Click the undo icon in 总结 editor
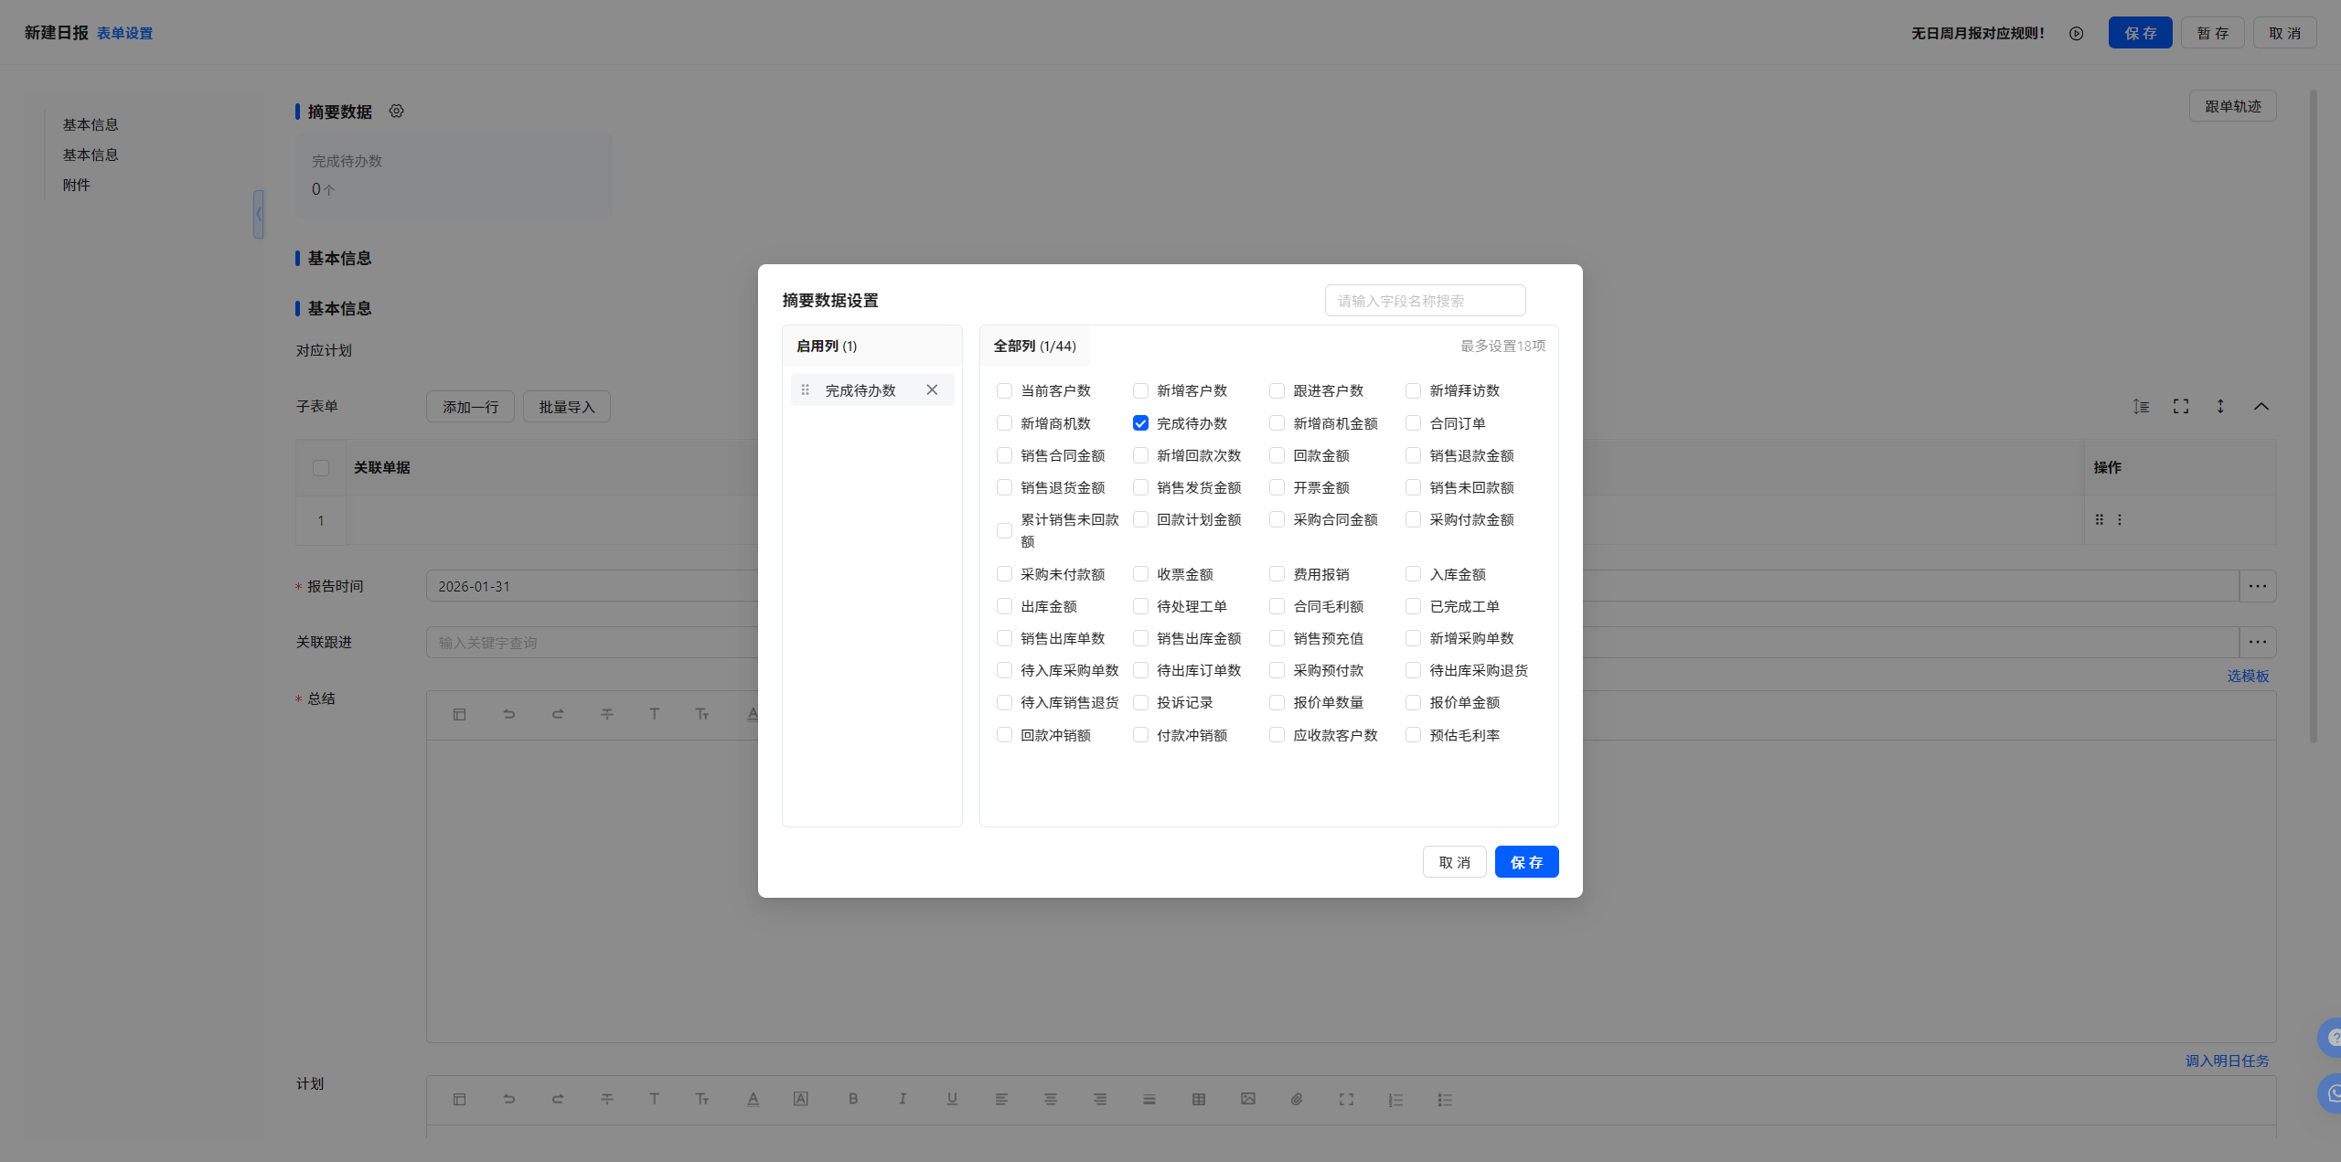The width and height of the screenshot is (2341, 1162). click(x=508, y=714)
